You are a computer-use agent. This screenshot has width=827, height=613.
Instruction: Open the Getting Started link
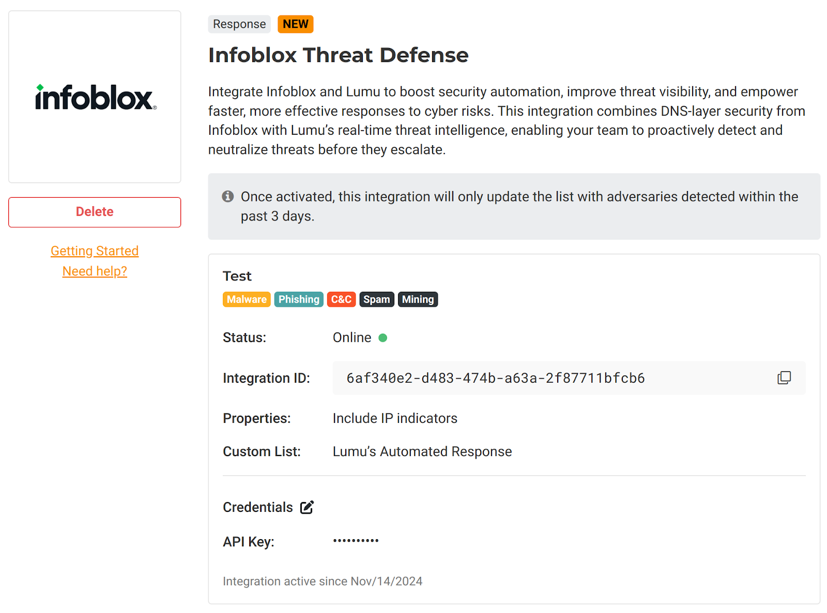[x=95, y=251]
